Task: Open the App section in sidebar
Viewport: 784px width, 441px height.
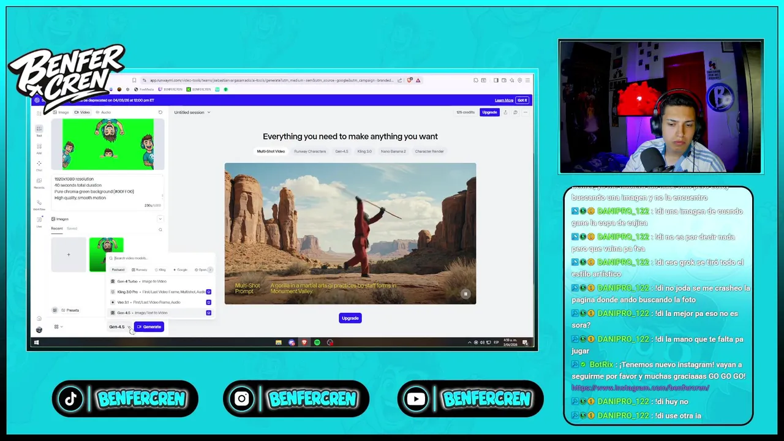Action: (x=39, y=148)
